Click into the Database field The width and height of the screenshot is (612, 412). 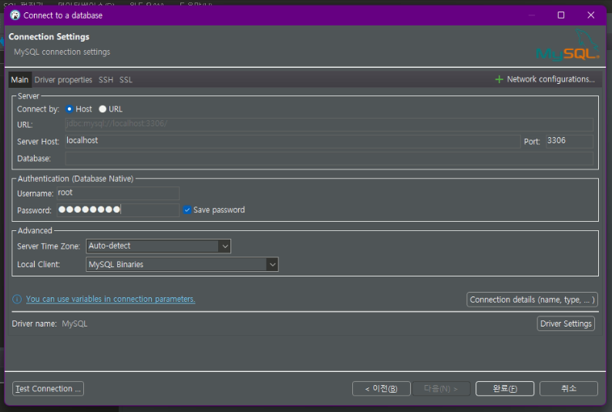tap(329, 158)
